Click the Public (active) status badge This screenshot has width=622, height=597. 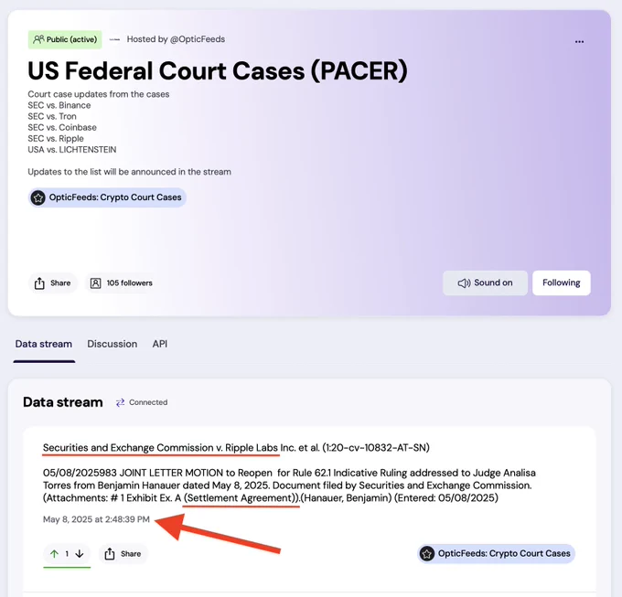[65, 39]
